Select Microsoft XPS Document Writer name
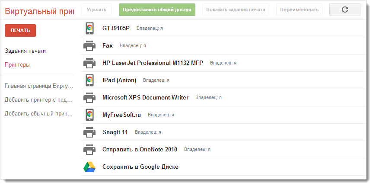 [145, 98]
